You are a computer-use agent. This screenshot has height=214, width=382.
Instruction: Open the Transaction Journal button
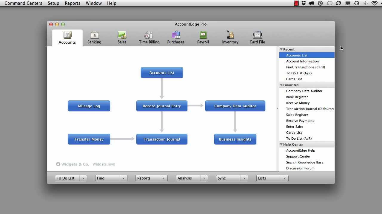[162, 139]
